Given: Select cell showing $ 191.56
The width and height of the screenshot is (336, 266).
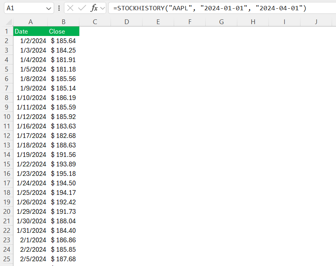Looking at the screenshot, I should [x=64, y=155].
